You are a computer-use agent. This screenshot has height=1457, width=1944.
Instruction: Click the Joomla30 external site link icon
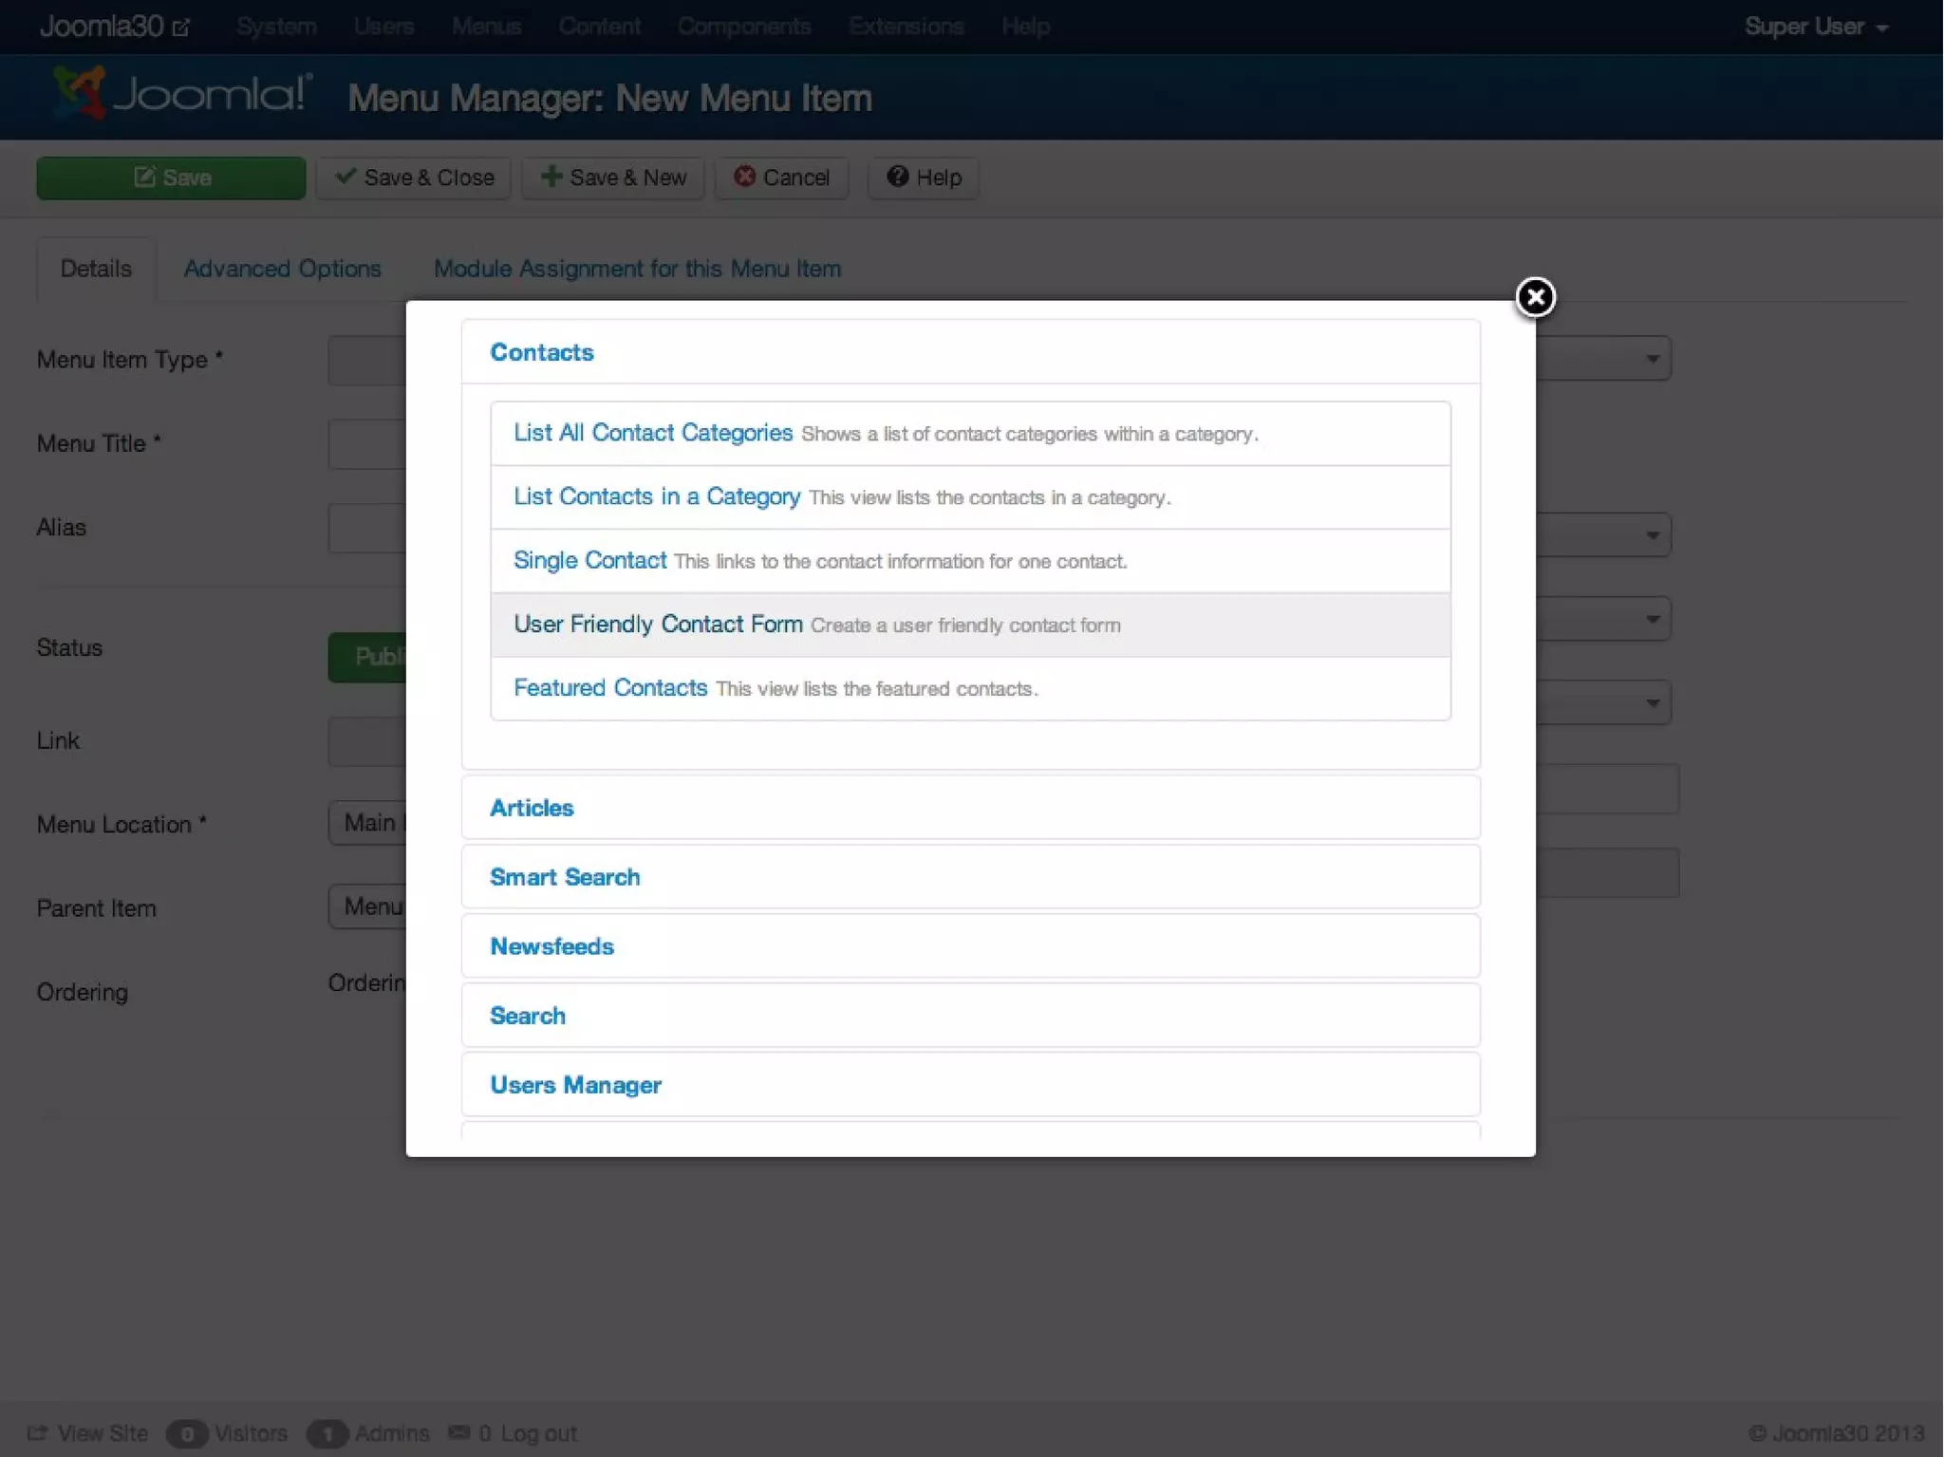coord(180,28)
